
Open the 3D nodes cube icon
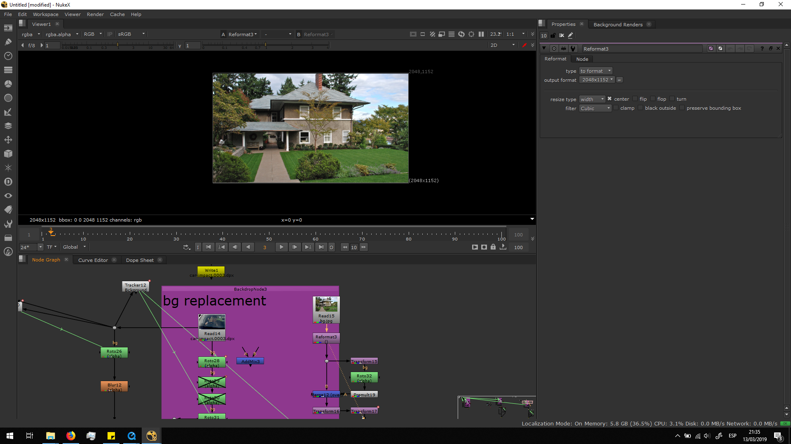point(8,154)
